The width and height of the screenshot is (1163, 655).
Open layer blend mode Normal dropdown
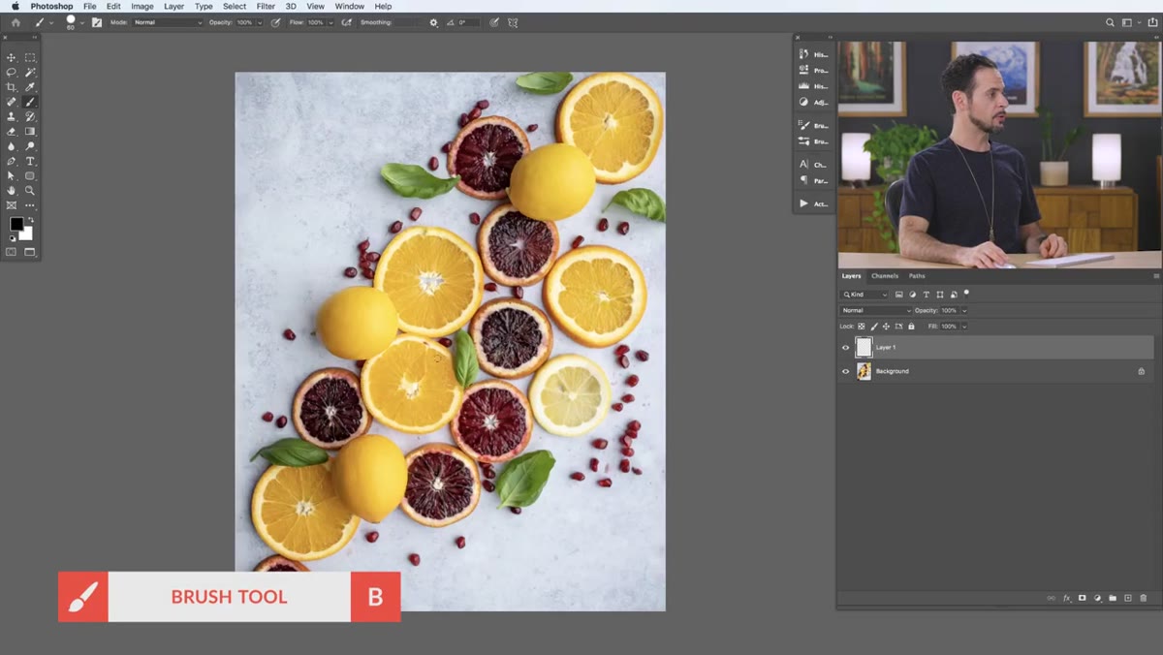(x=876, y=310)
